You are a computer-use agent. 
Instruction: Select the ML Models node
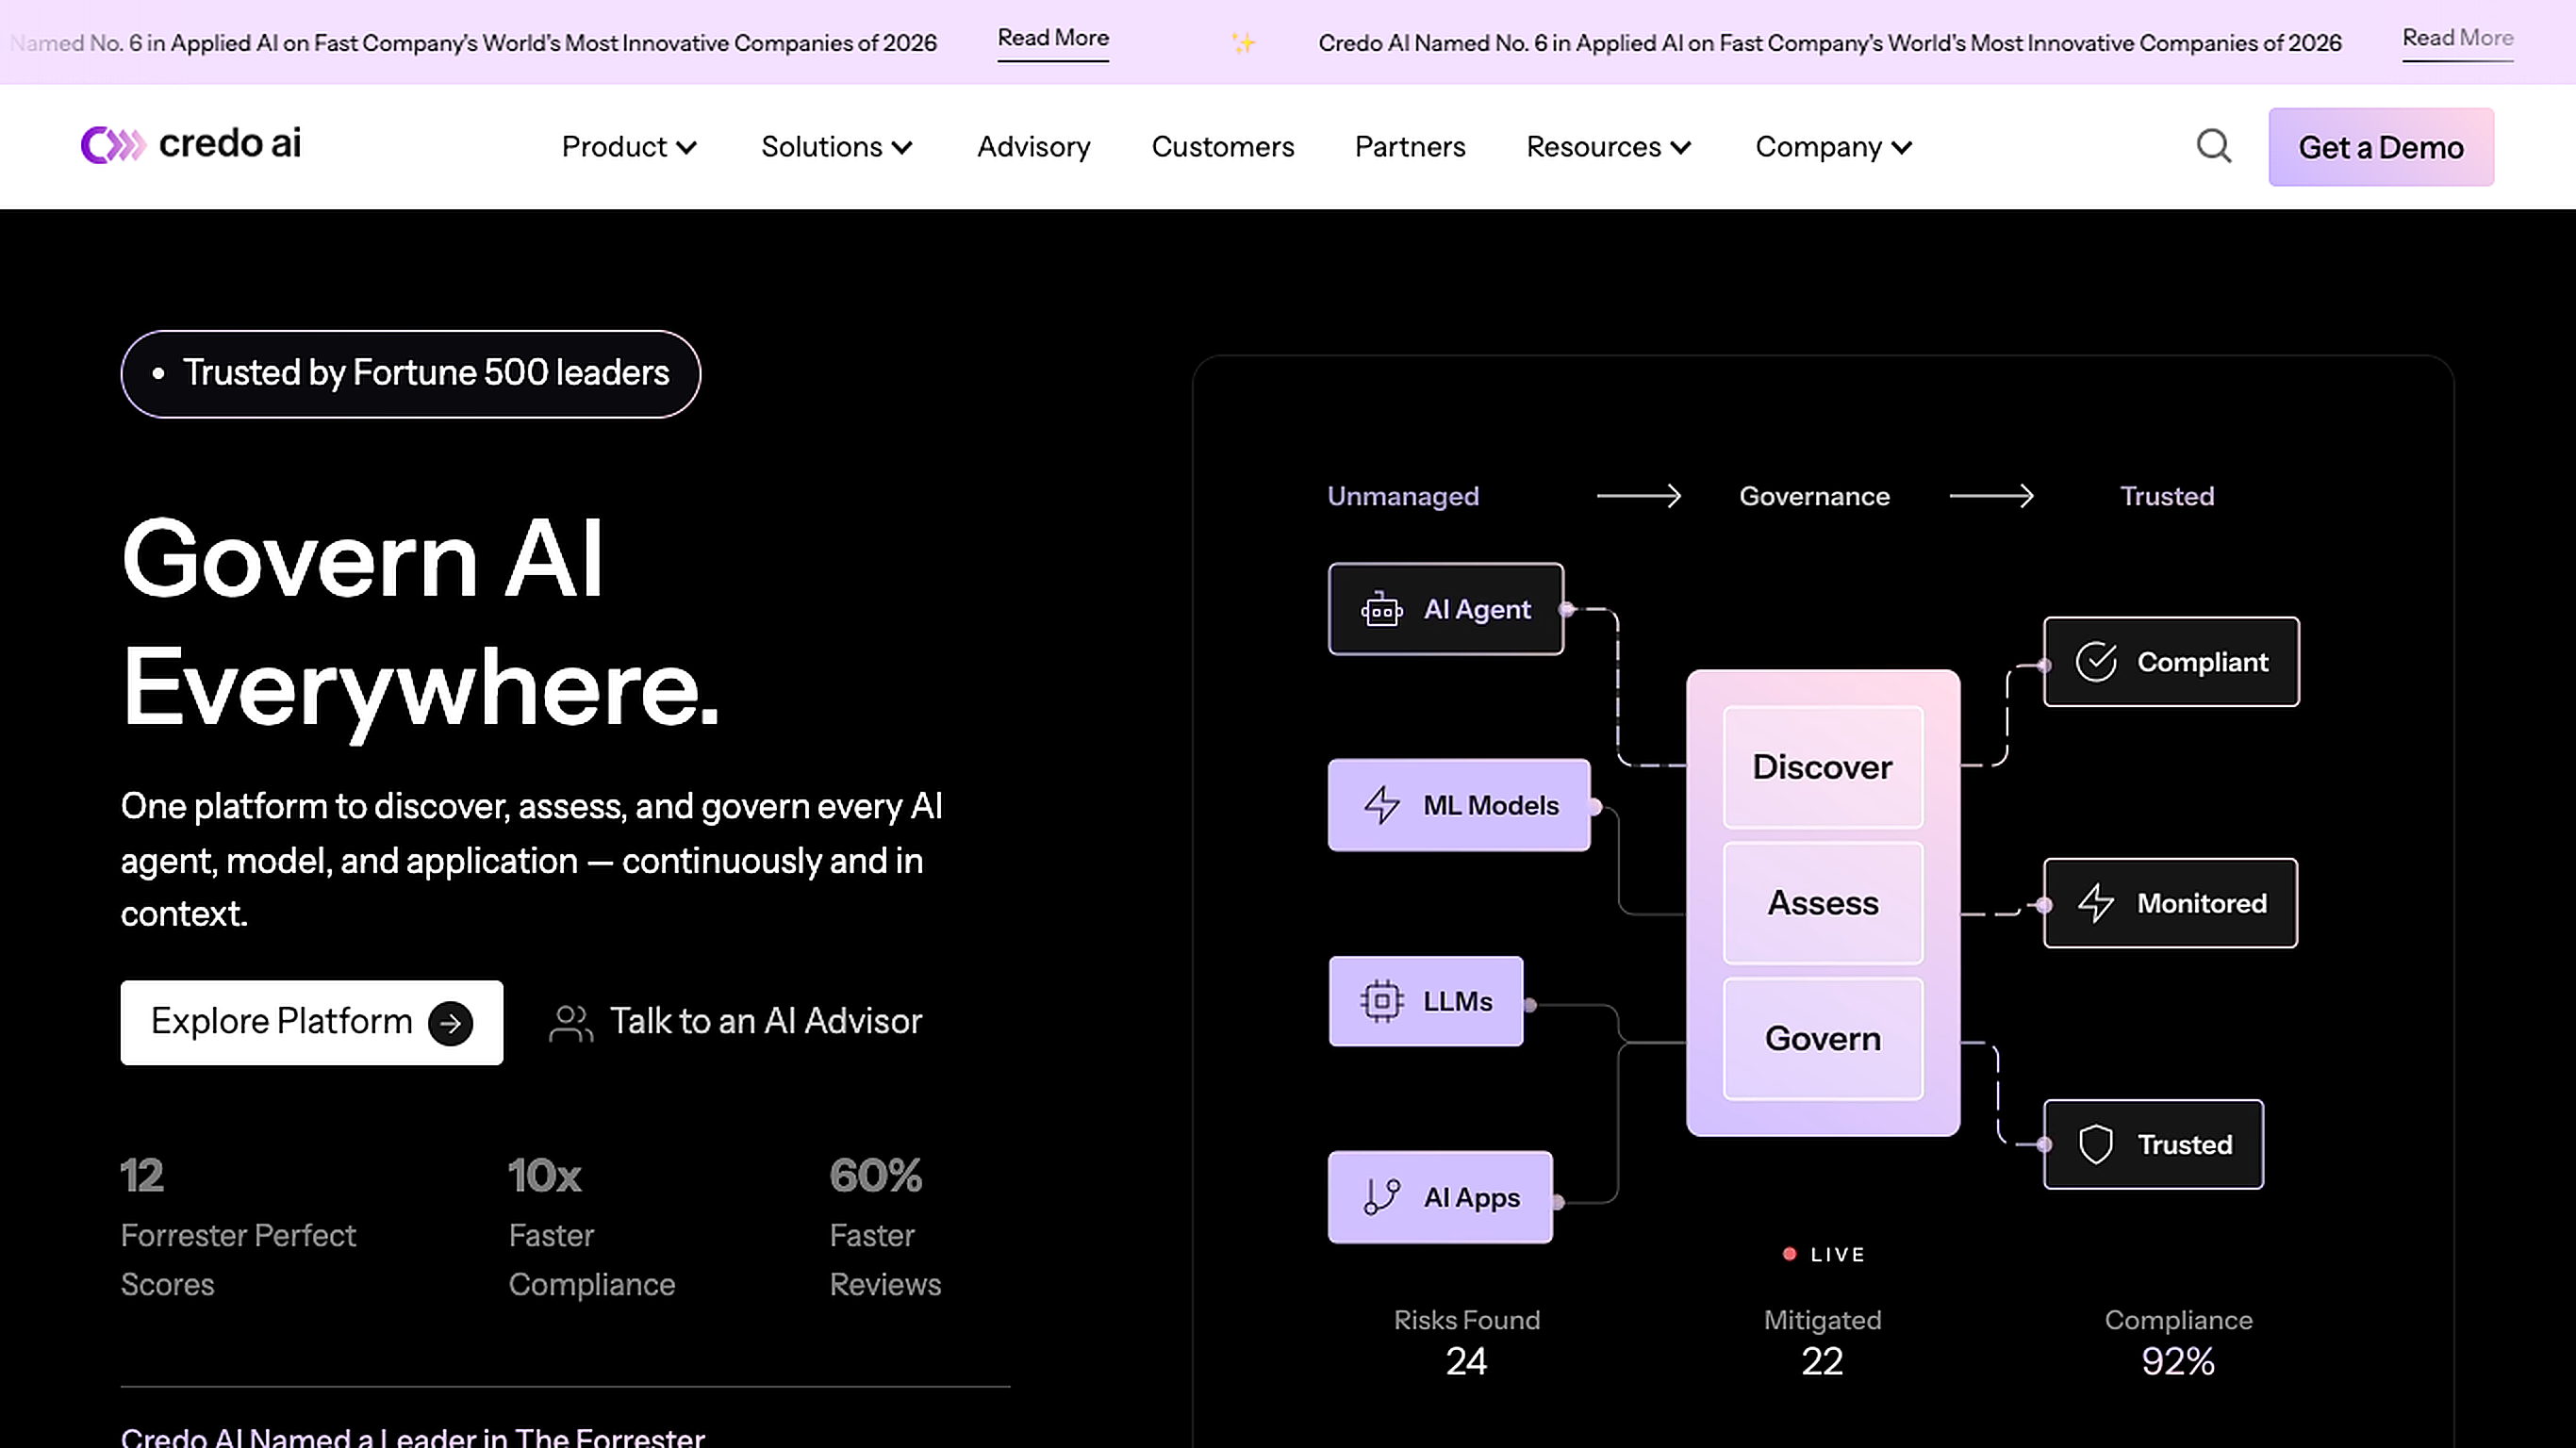(1459, 805)
